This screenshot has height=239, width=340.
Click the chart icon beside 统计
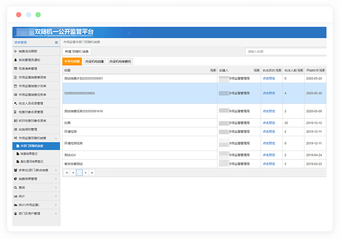(15, 196)
